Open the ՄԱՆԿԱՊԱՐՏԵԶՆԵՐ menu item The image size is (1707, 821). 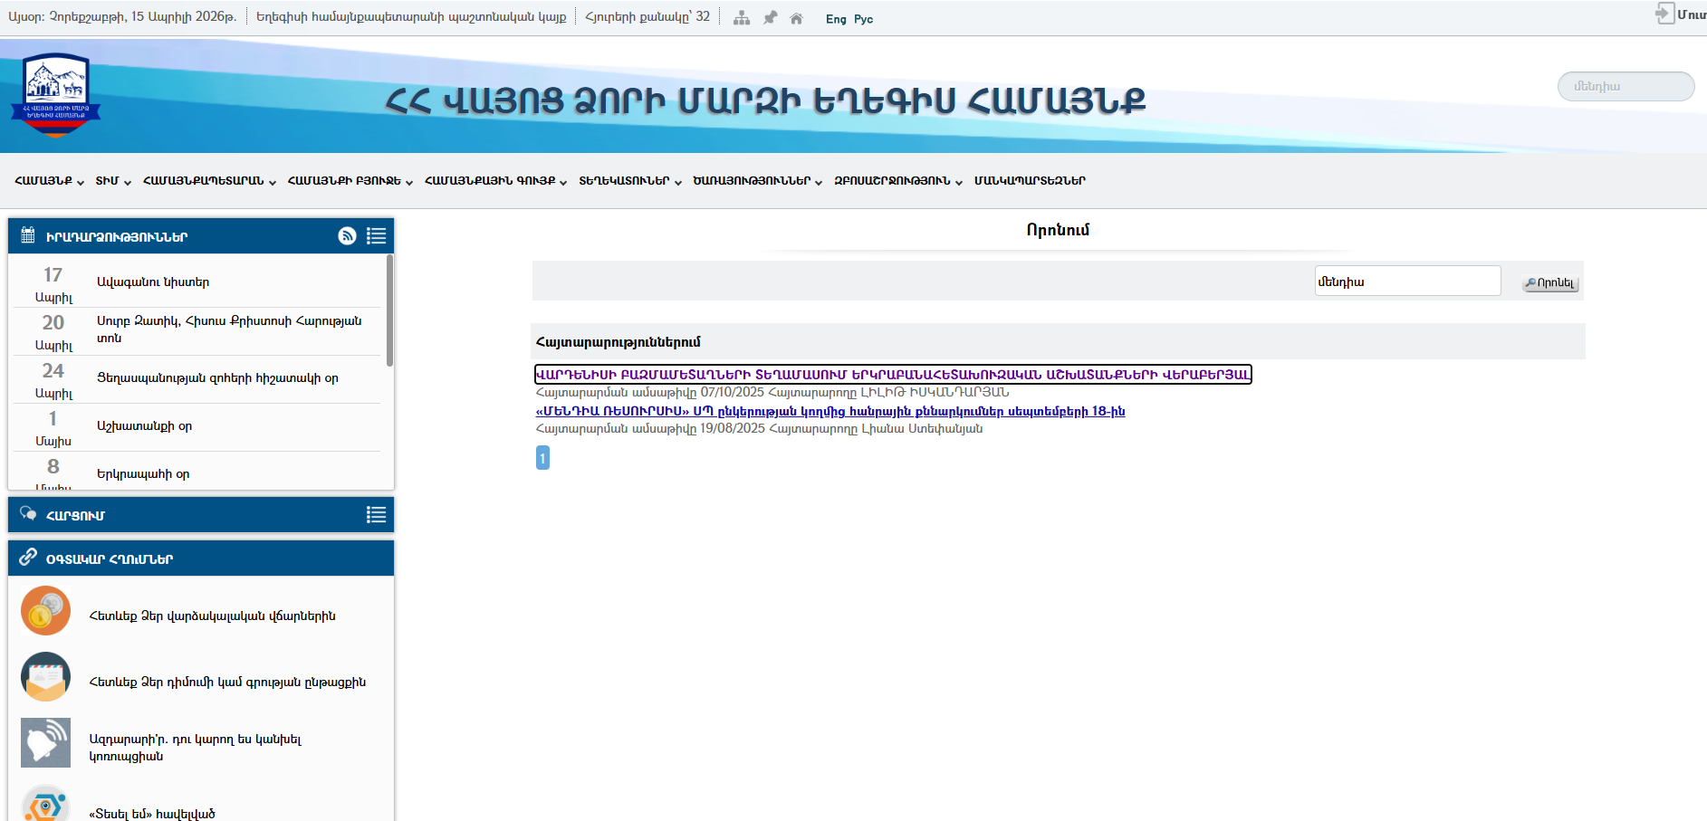click(x=1030, y=181)
